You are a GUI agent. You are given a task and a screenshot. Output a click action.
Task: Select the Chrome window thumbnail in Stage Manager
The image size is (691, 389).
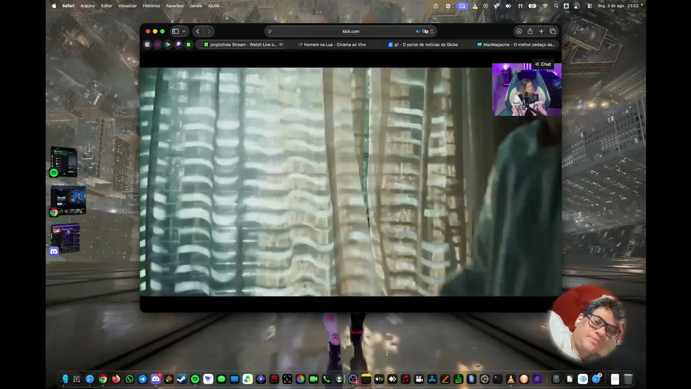point(68,201)
